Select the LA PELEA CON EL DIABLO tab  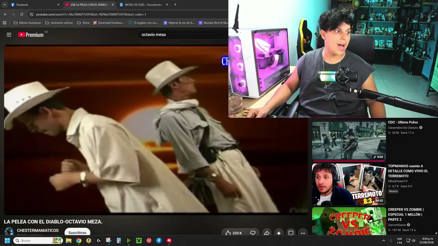(x=90, y=5)
